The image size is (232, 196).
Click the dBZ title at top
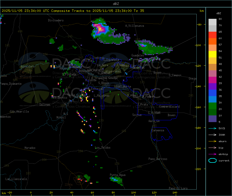click(116, 4)
